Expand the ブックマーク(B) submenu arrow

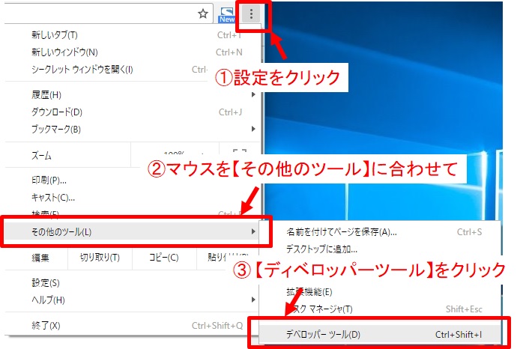[253, 129]
